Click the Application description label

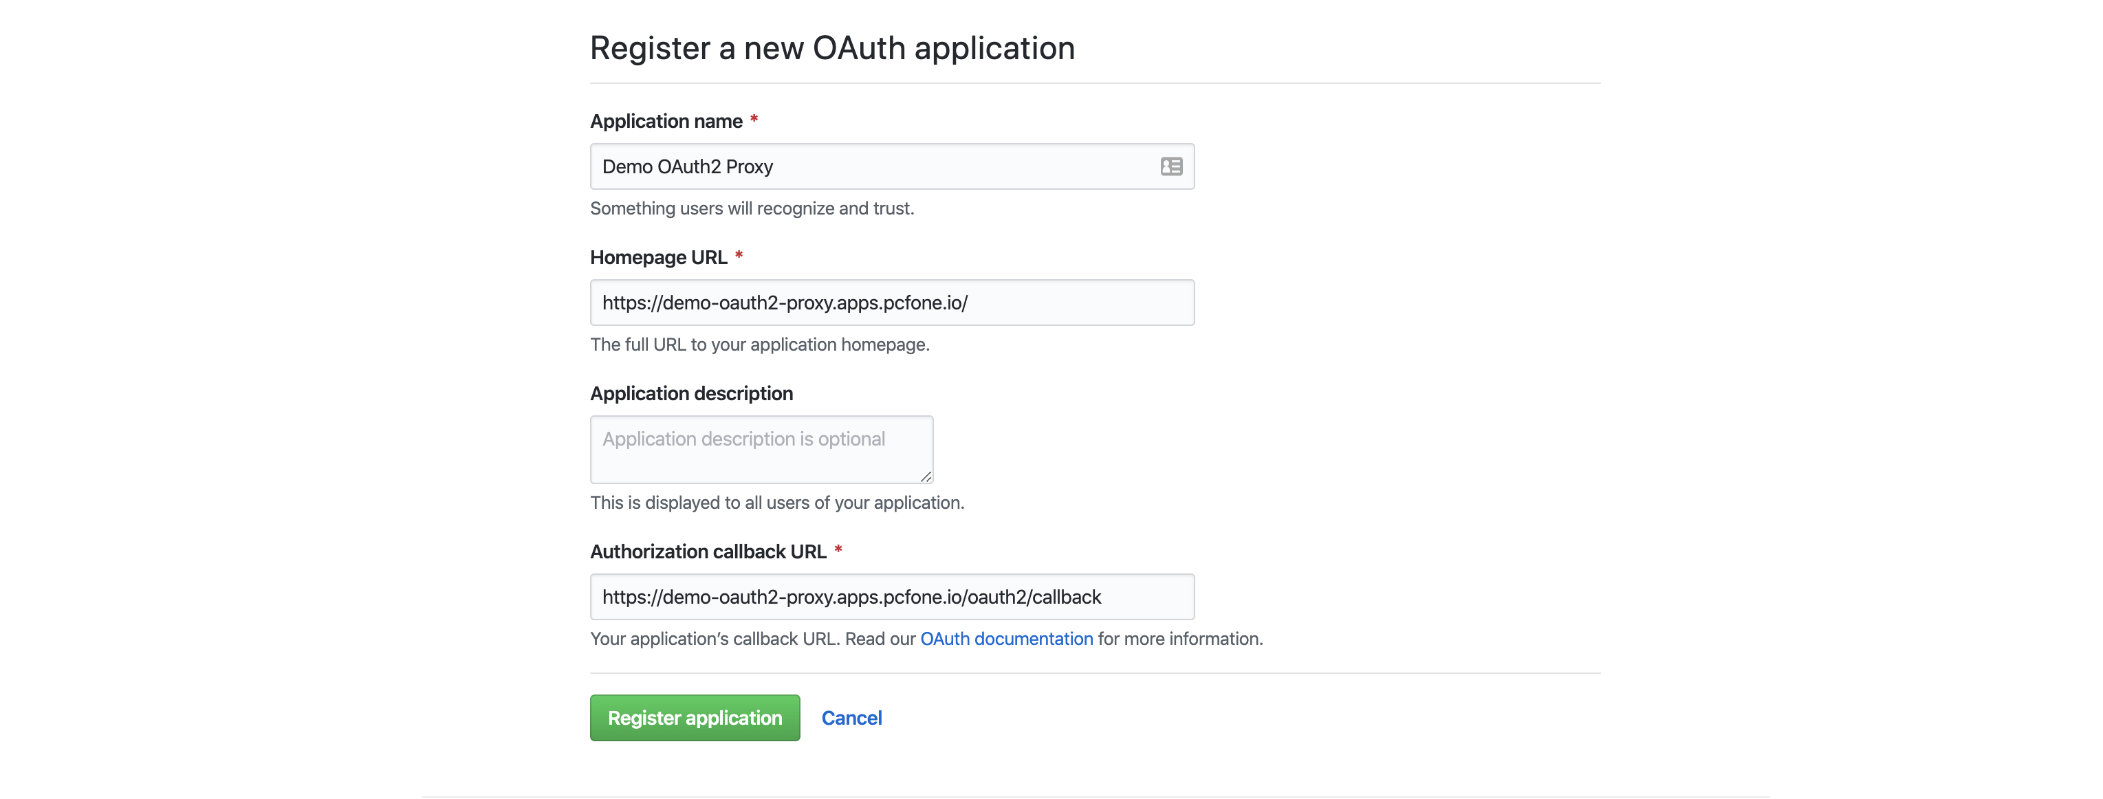pyautogui.click(x=691, y=393)
